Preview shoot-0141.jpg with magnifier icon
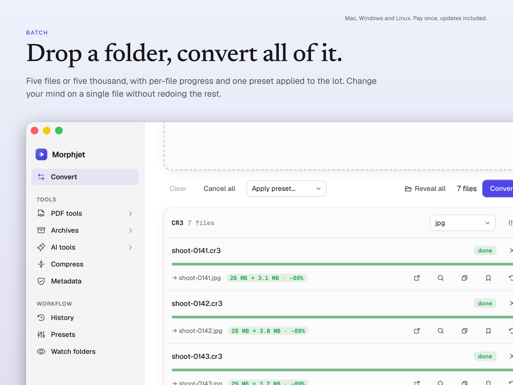The width and height of the screenshot is (513, 385). (441, 278)
